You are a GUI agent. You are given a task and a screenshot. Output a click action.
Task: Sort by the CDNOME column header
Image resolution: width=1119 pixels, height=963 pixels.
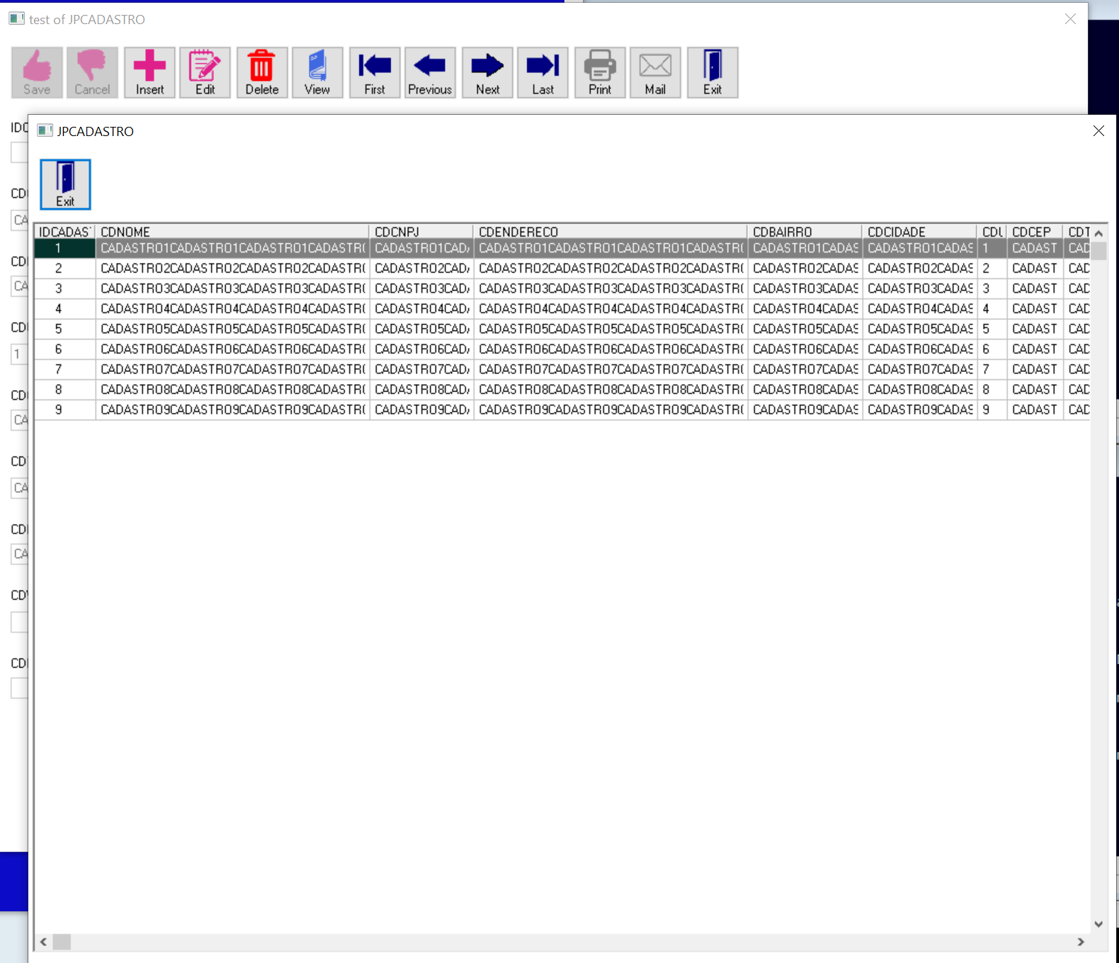(x=232, y=232)
